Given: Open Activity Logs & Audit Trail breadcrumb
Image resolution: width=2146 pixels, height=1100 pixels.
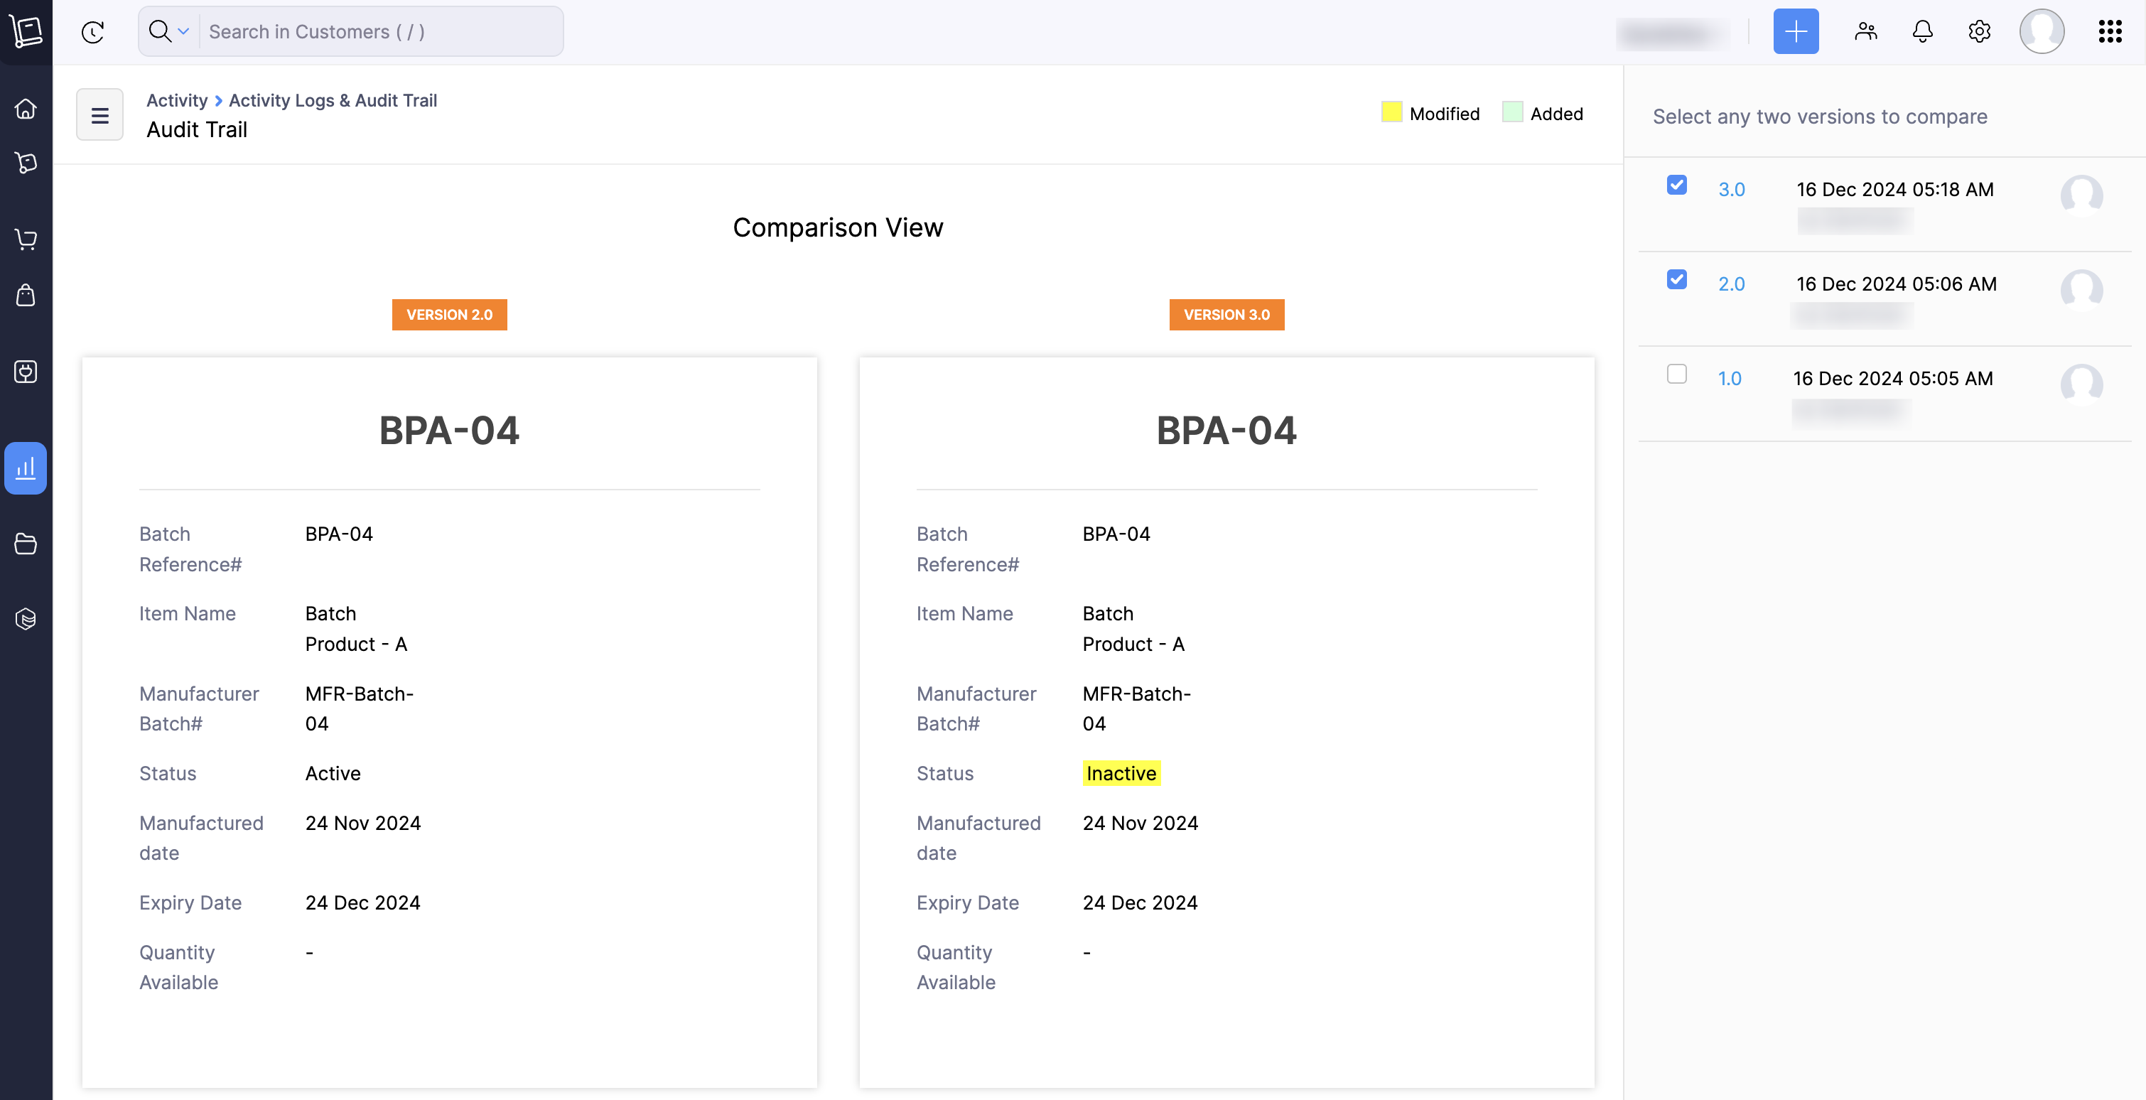Looking at the screenshot, I should [333, 100].
